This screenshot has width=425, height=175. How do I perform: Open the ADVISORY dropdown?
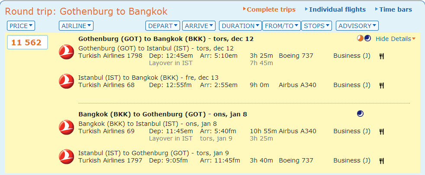click(357, 26)
